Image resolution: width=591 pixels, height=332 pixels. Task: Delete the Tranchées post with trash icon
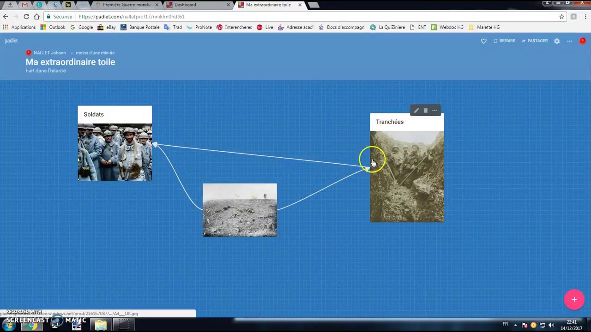[426, 111]
